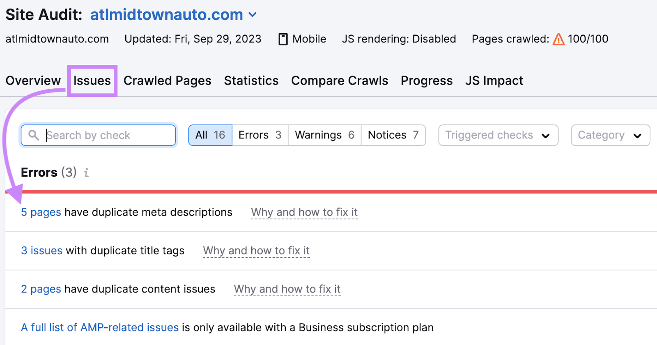Filter by Errors 3
This screenshot has width=657, height=345.
click(260, 135)
